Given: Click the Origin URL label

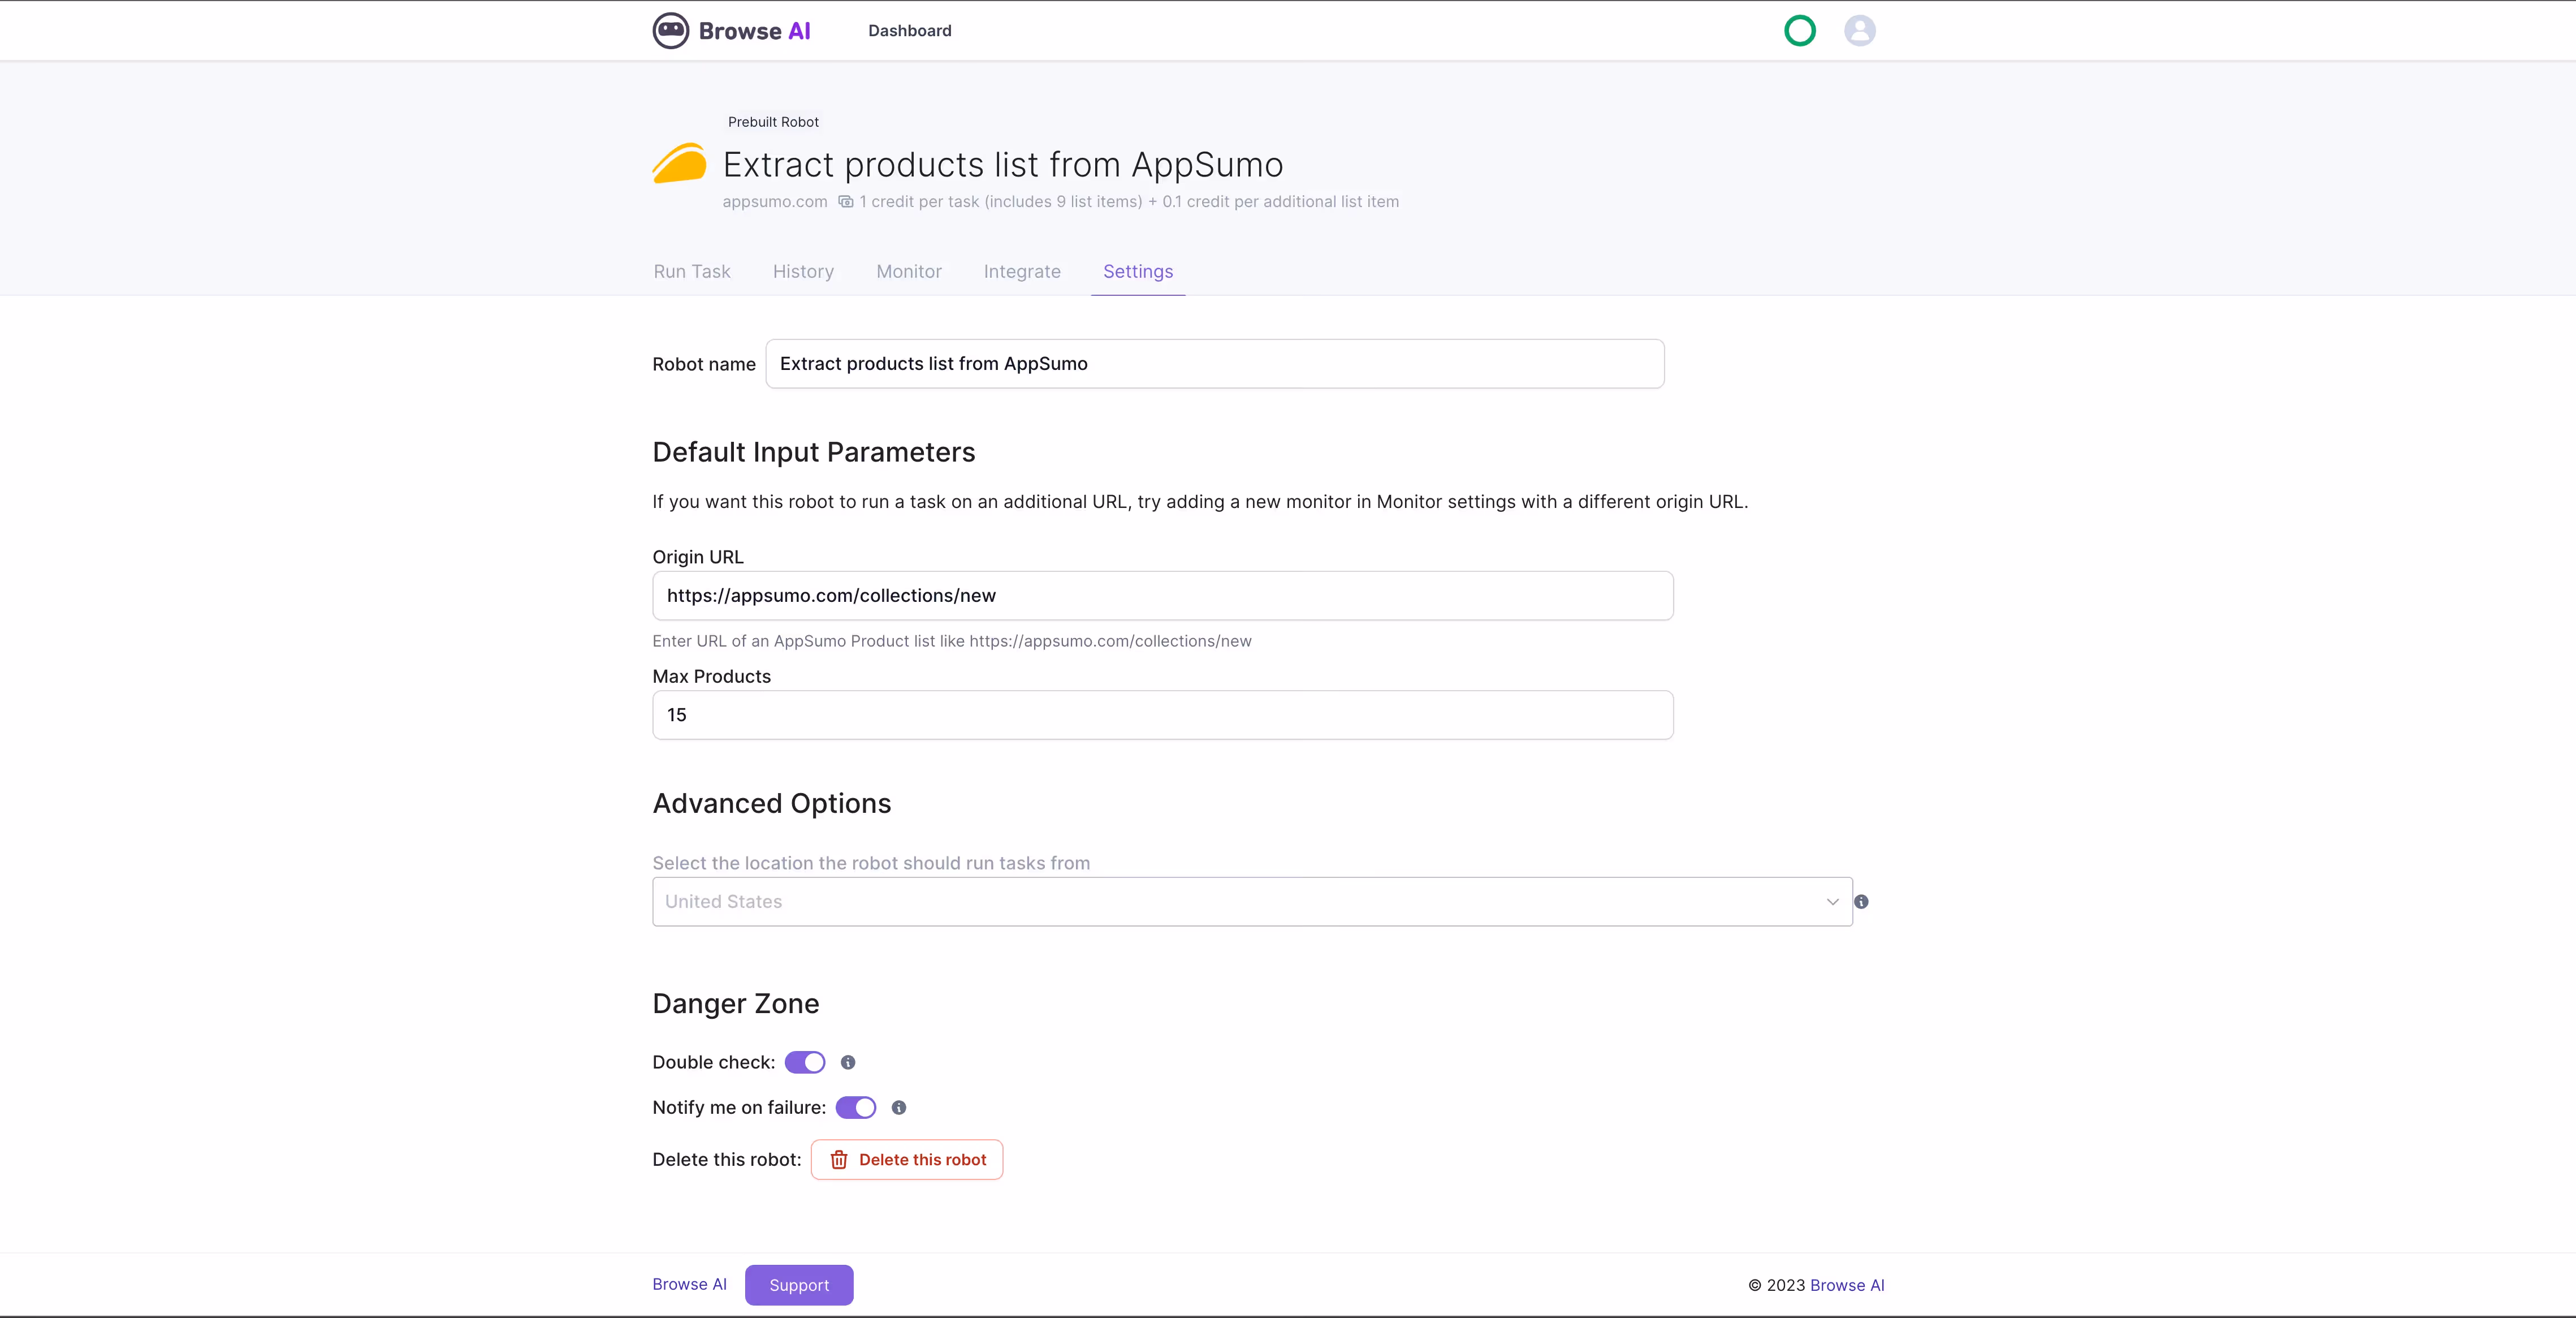Looking at the screenshot, I should tap(698, 557).
